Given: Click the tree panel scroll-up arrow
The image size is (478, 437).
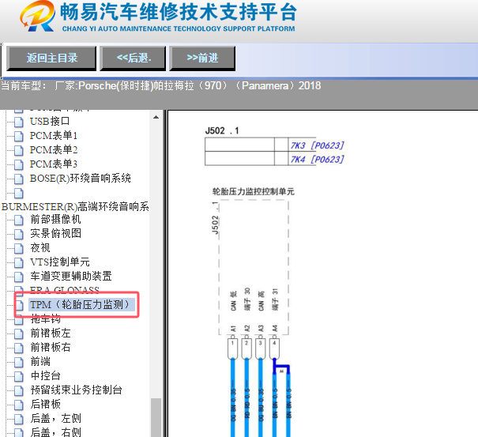Looking at the screenshot, I should (x=156, y=117).
